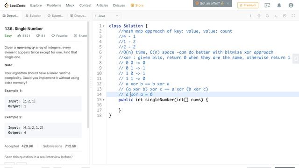Click the 'Easy' difficulty label
The height and width of the screenshot is (168, 299).
(x=8, y=35)
